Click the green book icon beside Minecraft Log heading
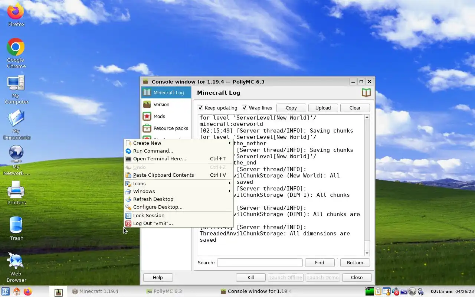475x297 pixels. click(366, 93)
